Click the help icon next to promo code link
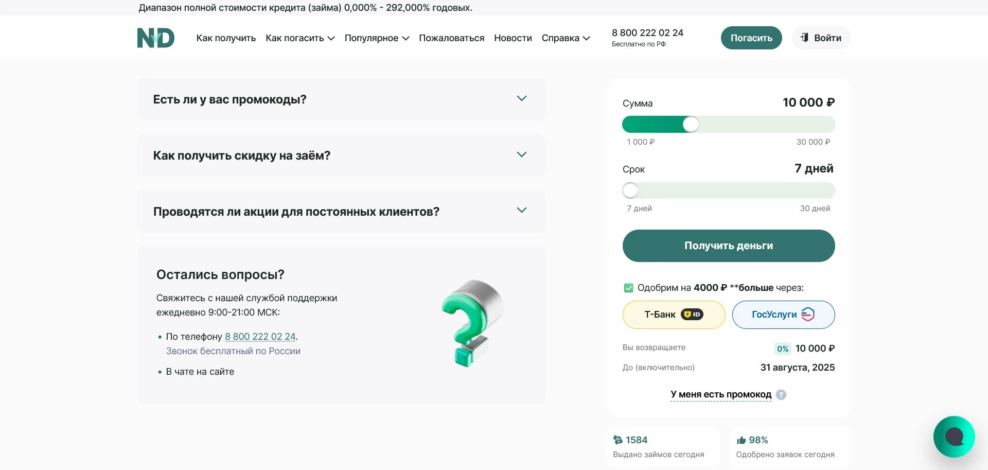The image size is (988, 470). pos(782,395)
